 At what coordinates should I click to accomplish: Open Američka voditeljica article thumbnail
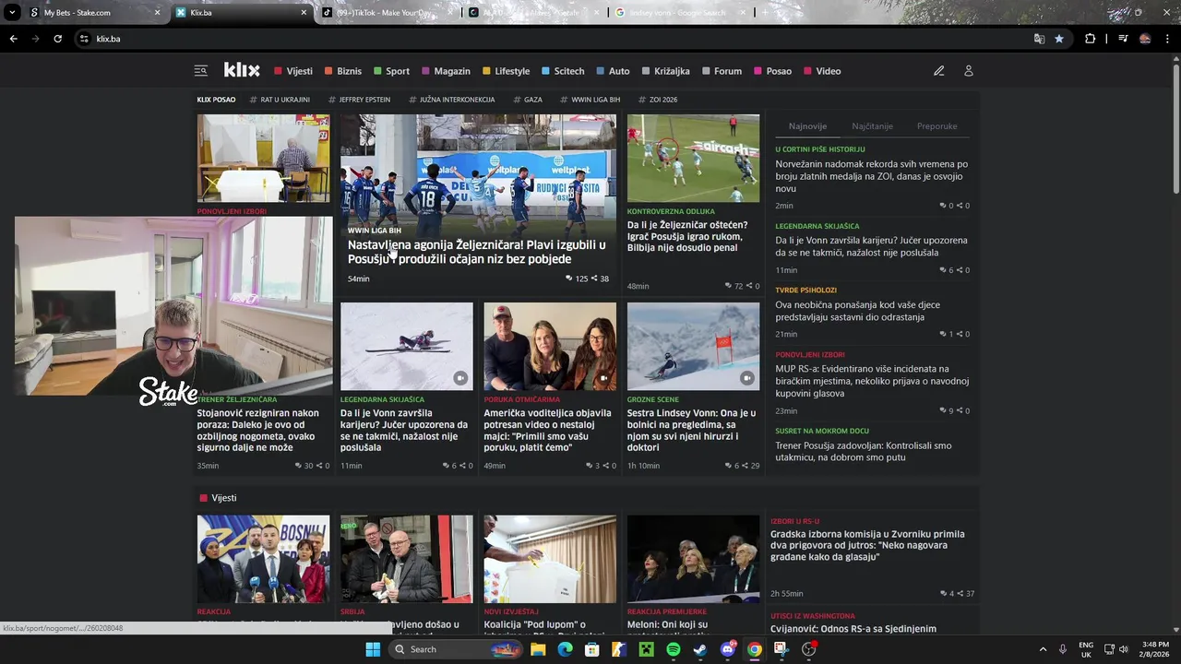tap(550, 346)
